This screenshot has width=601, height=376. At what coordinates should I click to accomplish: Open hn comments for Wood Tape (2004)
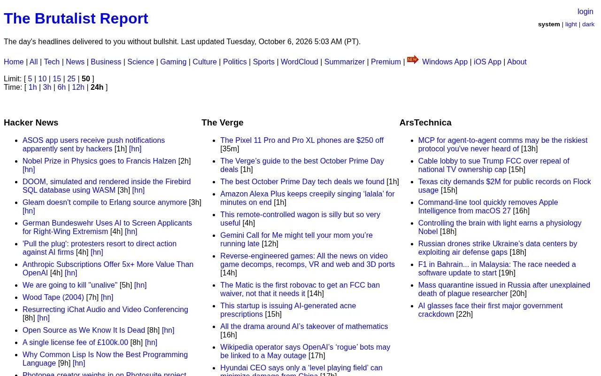click(107, 298)
